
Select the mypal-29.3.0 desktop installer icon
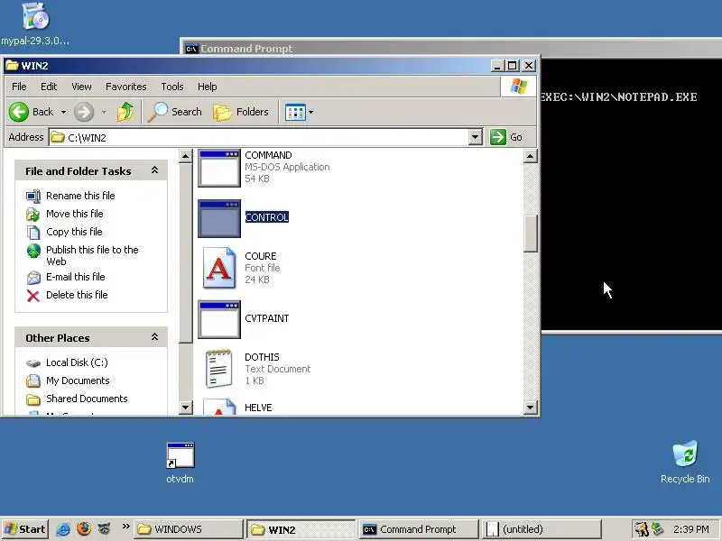pyautogui.click(x=35, y=24)
